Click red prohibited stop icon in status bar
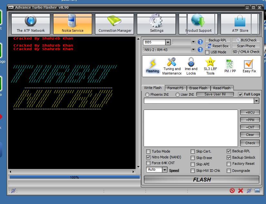This screenshot has height=204, width=266. pyautogui.click(x=232, y=191)
